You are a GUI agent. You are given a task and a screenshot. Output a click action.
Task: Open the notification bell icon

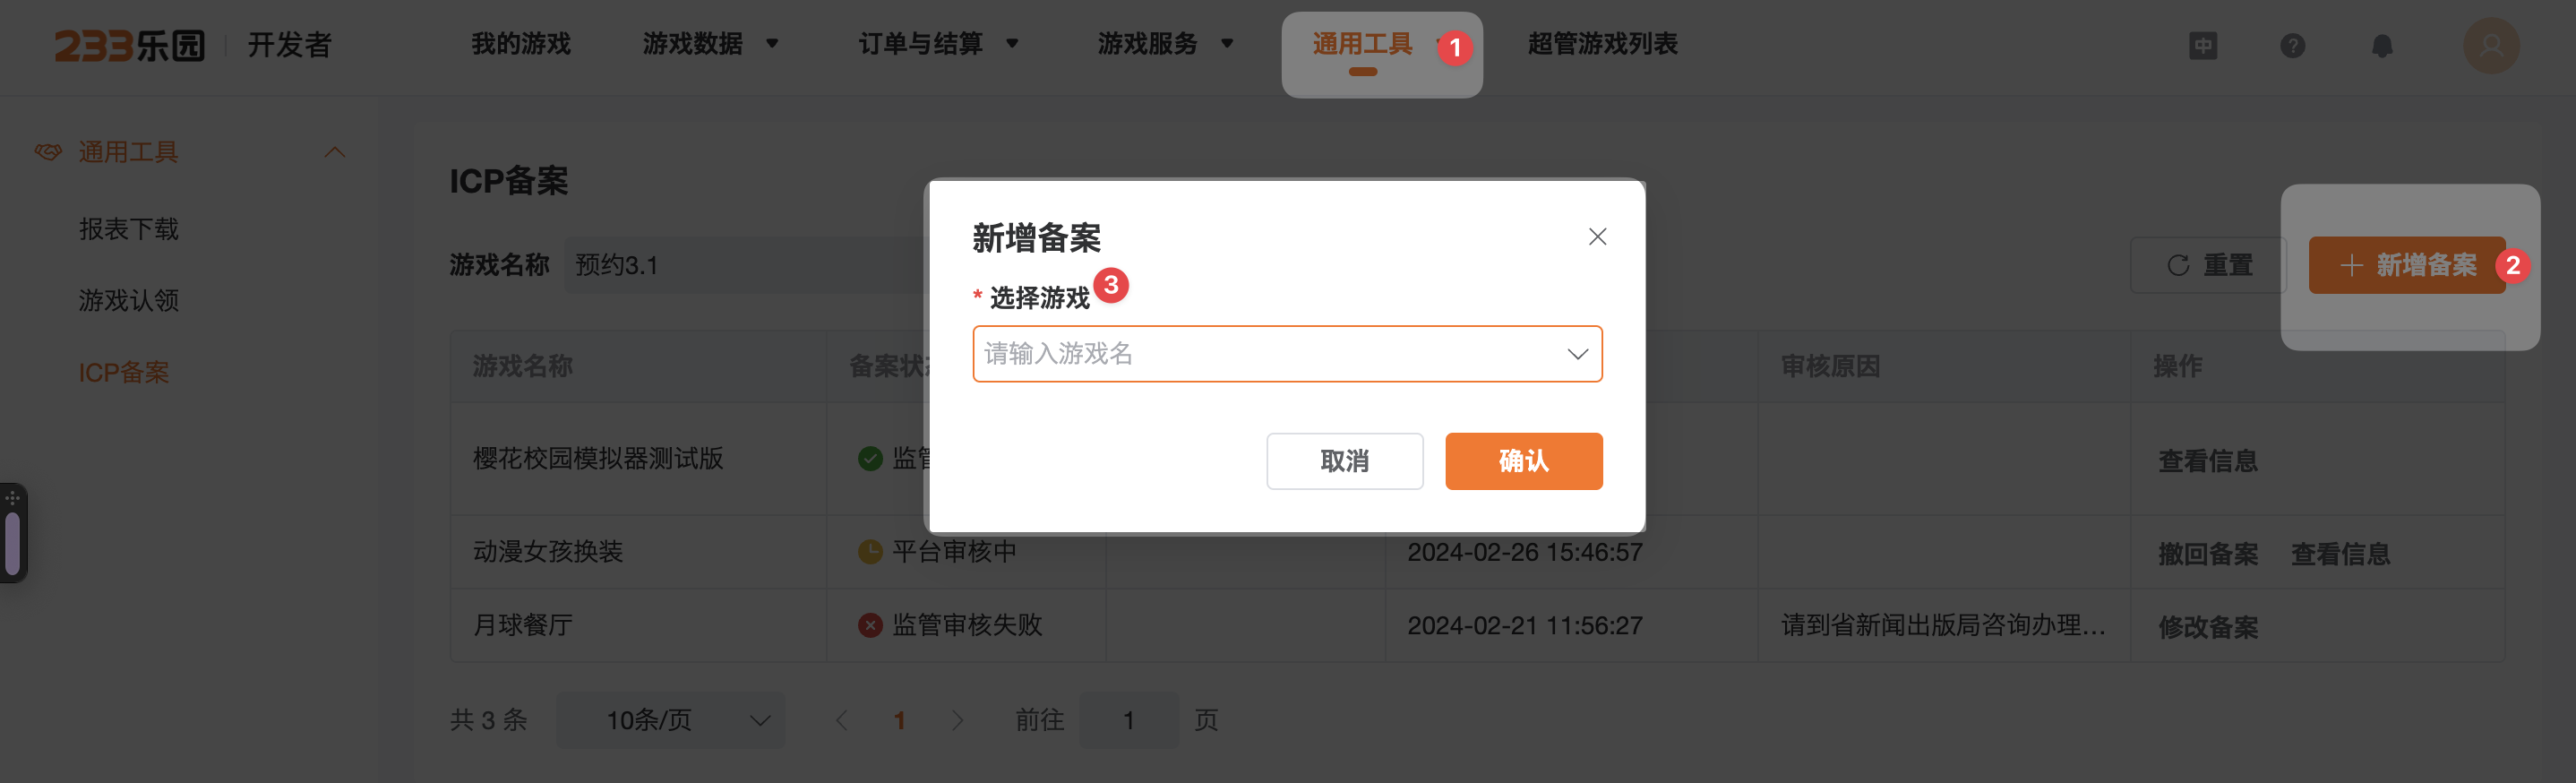coord(2383,45)
